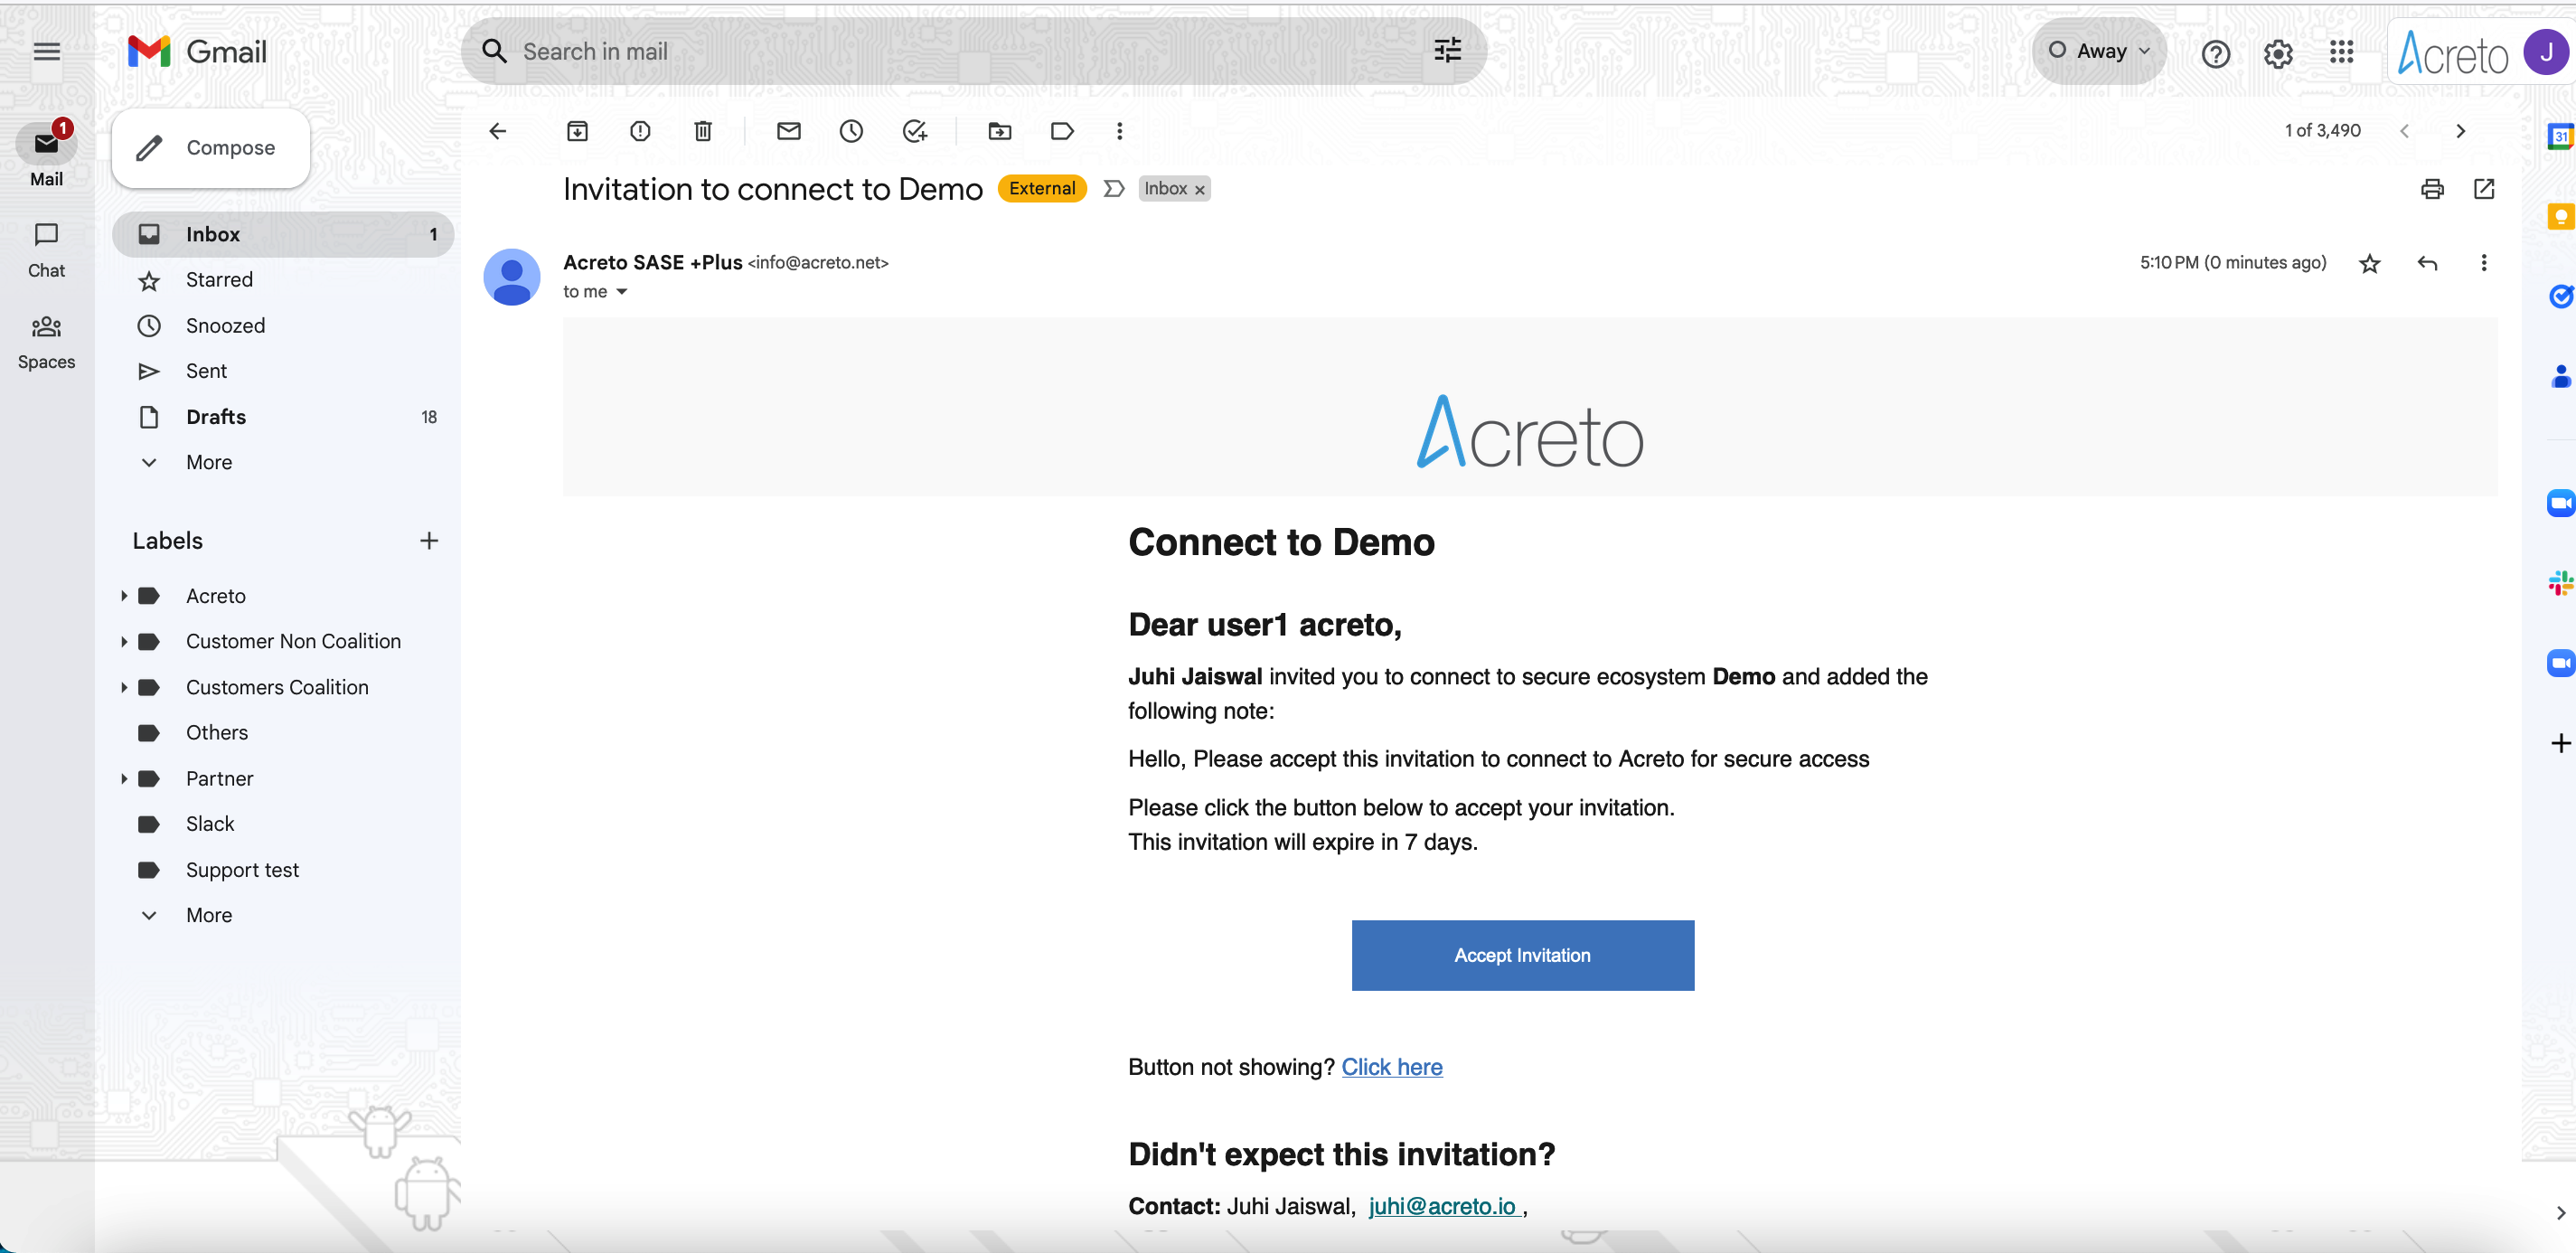
Task: Compose a new email
Action: tap(211, 148)
